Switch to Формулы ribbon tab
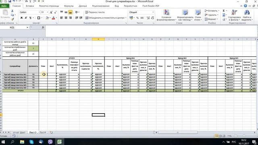258x145 pixels. click(69, 6)
